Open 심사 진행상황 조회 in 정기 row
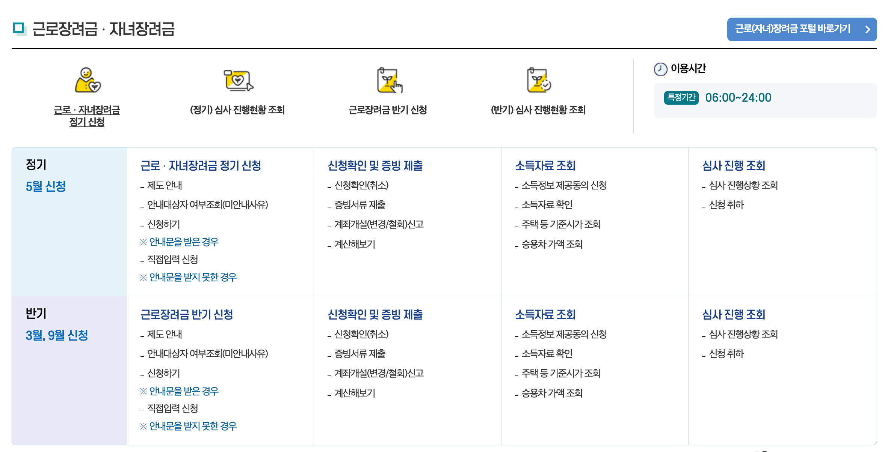Image resolution: width=891 pixels, height=452 pixels. (743, 185)
